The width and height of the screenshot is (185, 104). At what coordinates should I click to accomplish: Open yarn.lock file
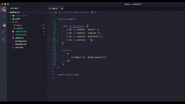coord(19,47)
